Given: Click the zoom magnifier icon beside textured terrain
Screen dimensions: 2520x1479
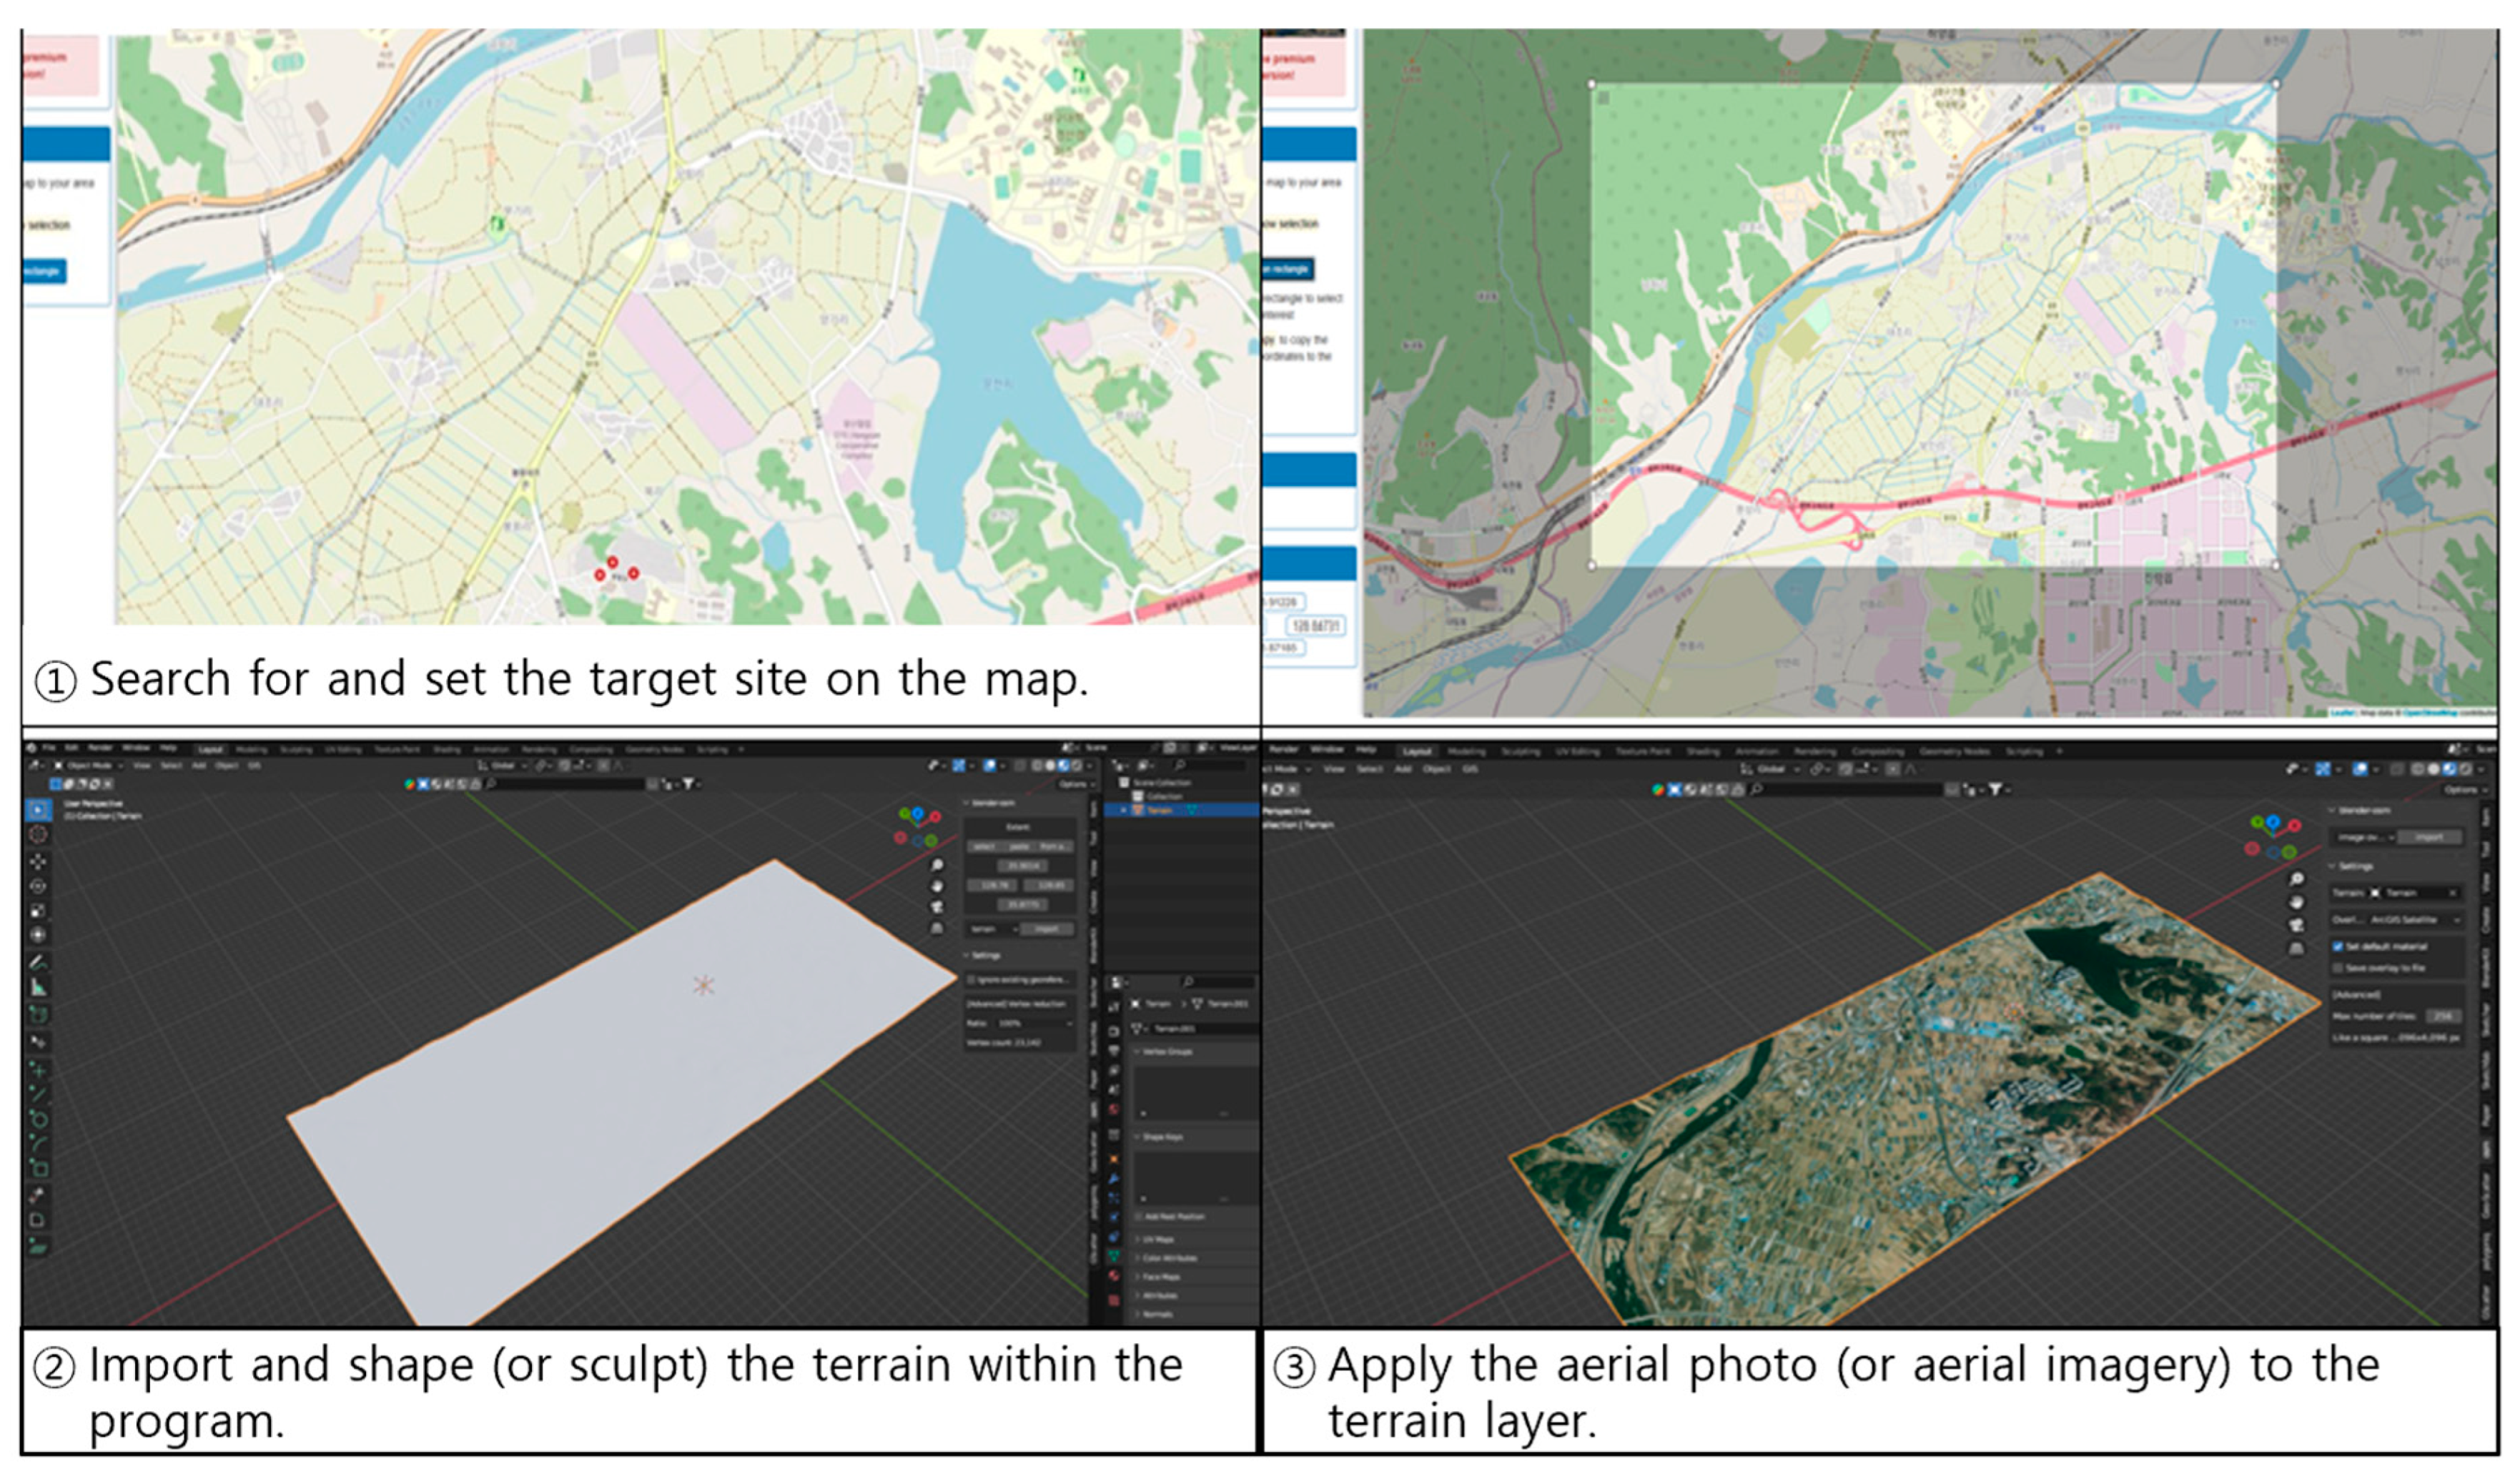Looking at the screenshot, I should 2297,879.
